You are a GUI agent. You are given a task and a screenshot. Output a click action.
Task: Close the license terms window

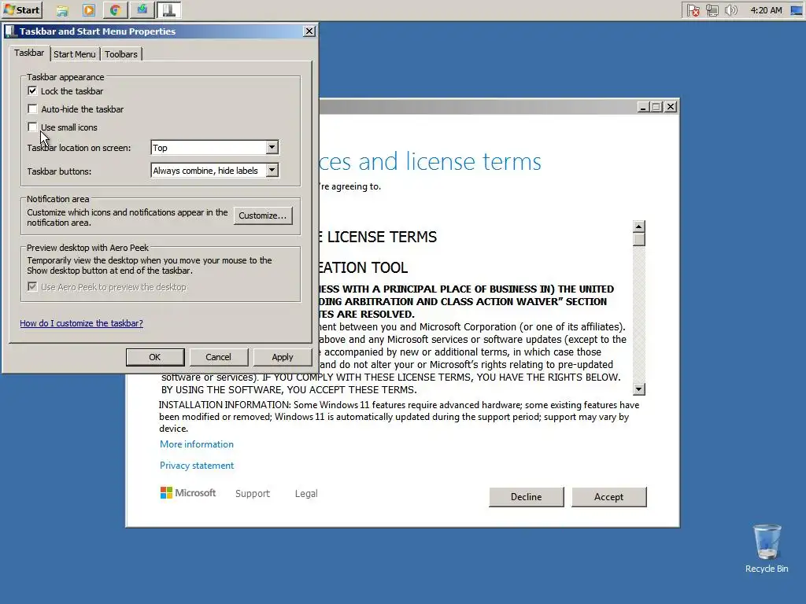pos(671,107)
